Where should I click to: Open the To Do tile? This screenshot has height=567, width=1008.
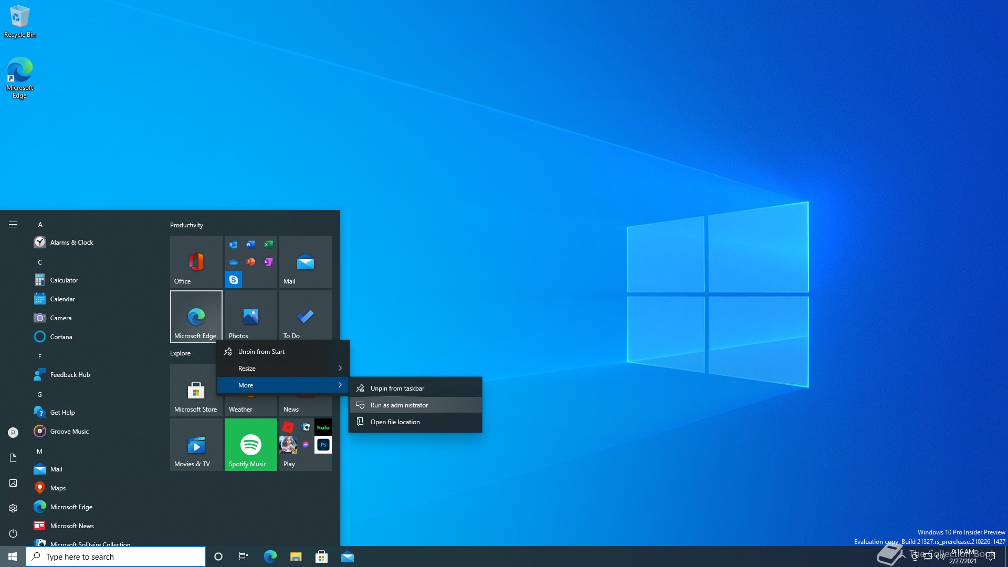306,316
